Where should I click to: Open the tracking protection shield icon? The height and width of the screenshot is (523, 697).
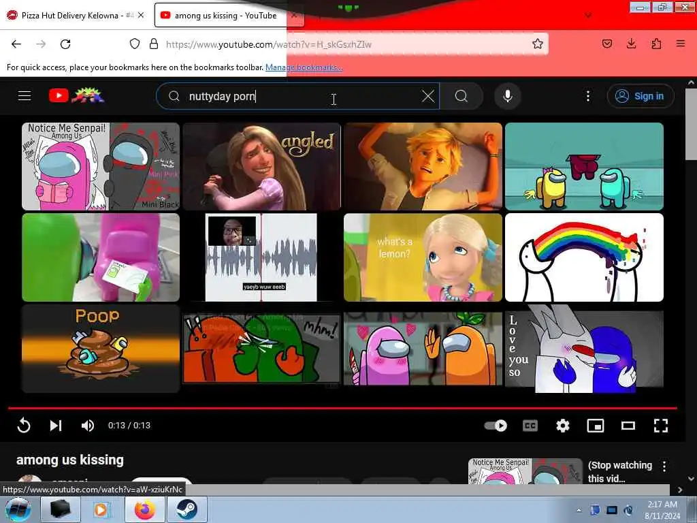[135, 44]
